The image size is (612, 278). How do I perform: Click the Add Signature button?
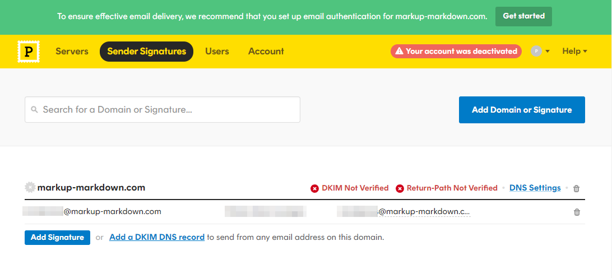57,238
